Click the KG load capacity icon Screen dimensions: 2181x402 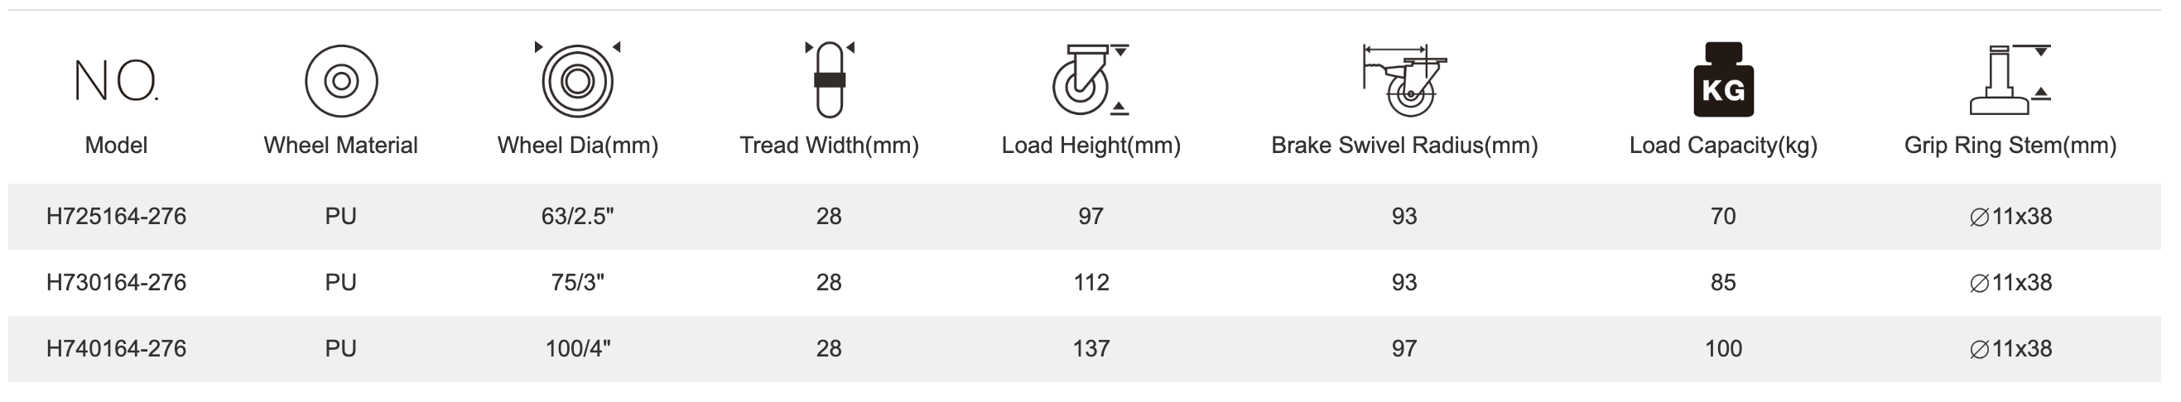point(1723,81)
